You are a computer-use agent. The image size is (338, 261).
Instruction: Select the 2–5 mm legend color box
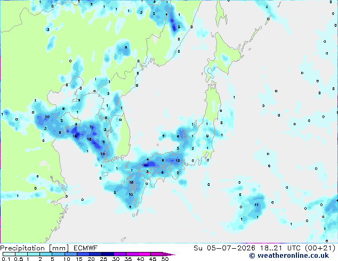(46, 254)
